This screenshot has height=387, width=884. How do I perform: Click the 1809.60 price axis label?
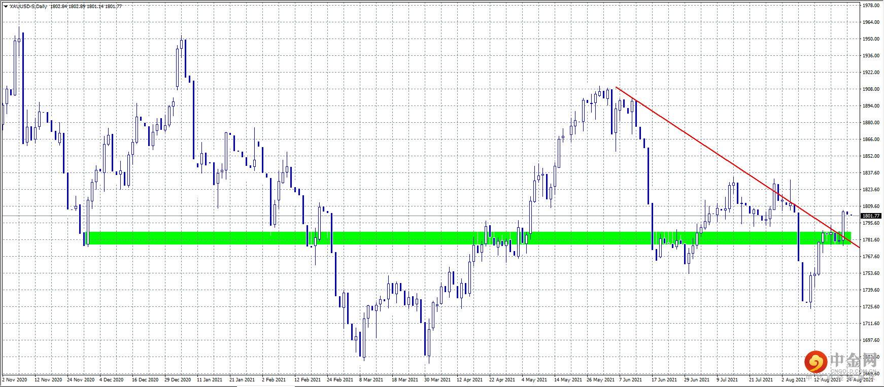click(x=871, y=206)
